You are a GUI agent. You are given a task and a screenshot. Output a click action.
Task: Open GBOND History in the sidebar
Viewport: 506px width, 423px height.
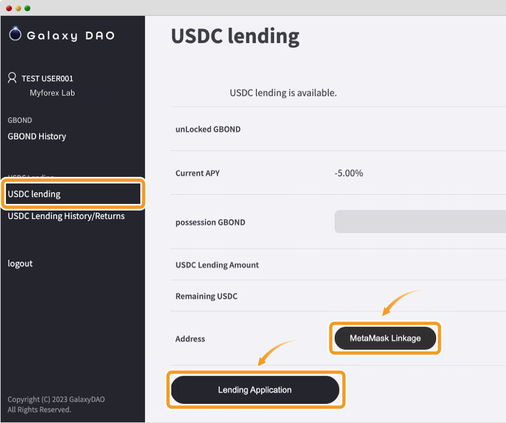tap(37, 137)
